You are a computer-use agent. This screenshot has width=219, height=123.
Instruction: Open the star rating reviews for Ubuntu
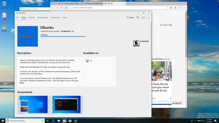(x=68, y=31)
